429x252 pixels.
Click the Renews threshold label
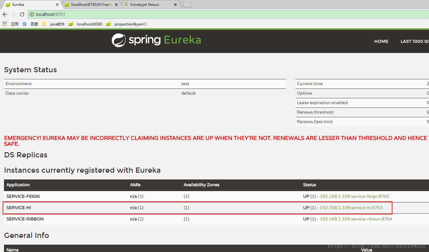click(x=315, y=112)
